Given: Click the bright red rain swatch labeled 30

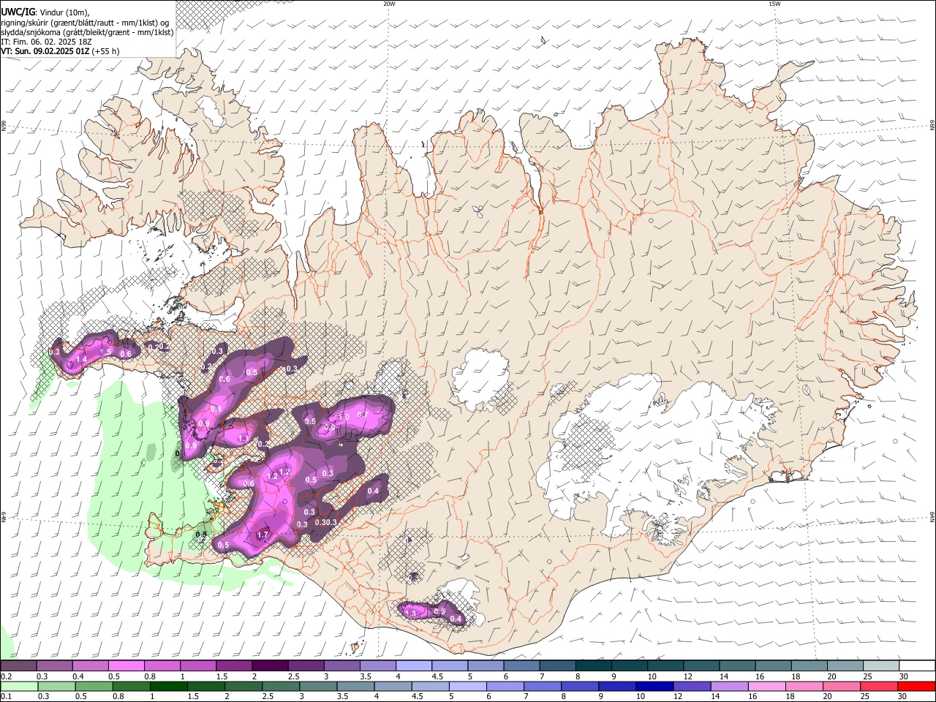Looking at the screenshot, I should 917,686.
